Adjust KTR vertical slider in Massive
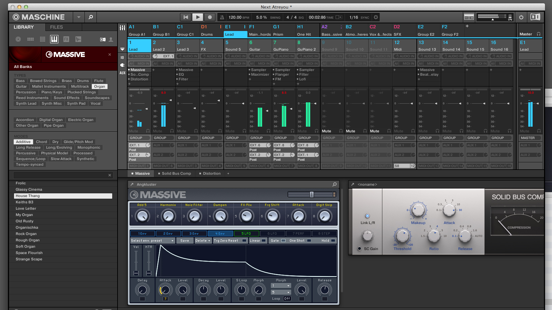This screenshot has height=310, width=552. [x=149, y=262]
